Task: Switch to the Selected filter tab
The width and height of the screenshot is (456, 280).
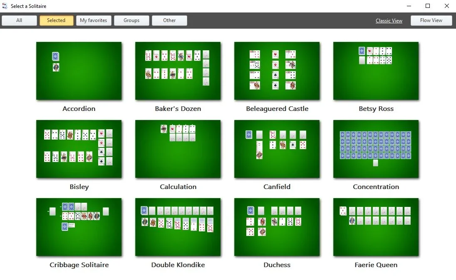Action: coord(56,20)
